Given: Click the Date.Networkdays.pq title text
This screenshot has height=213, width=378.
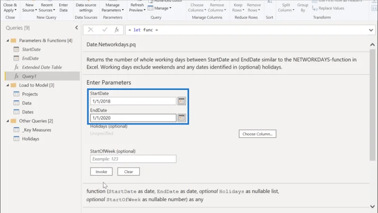Looking at the screenshot, I should (111, 44).
